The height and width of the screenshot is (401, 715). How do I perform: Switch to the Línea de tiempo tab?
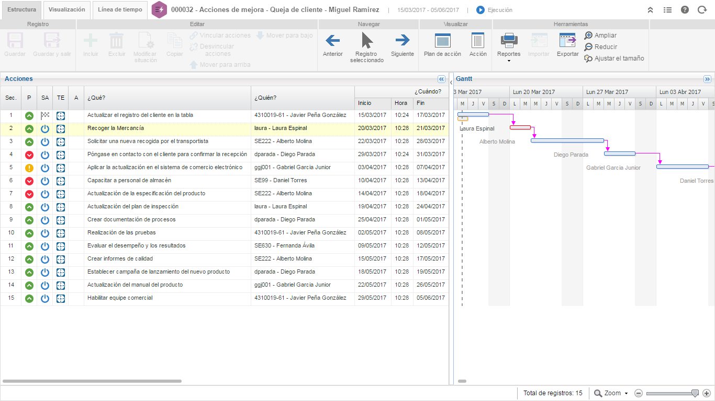click(120, 10)
